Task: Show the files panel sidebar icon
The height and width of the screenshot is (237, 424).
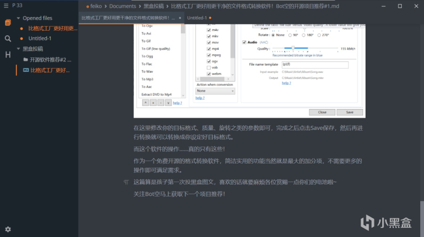Action: [8, 23]
